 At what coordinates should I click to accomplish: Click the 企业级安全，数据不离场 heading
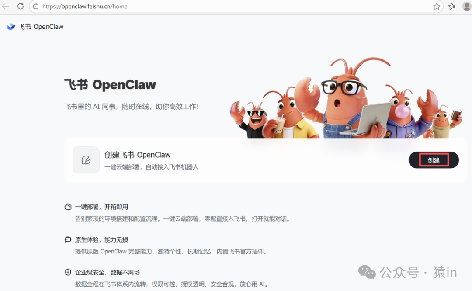[x=108, y=273]
